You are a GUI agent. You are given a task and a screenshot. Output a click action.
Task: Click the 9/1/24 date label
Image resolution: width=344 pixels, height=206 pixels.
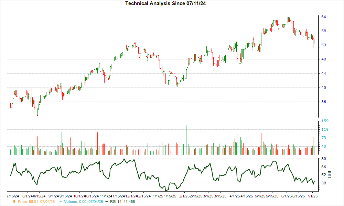(x=54, y=196)
